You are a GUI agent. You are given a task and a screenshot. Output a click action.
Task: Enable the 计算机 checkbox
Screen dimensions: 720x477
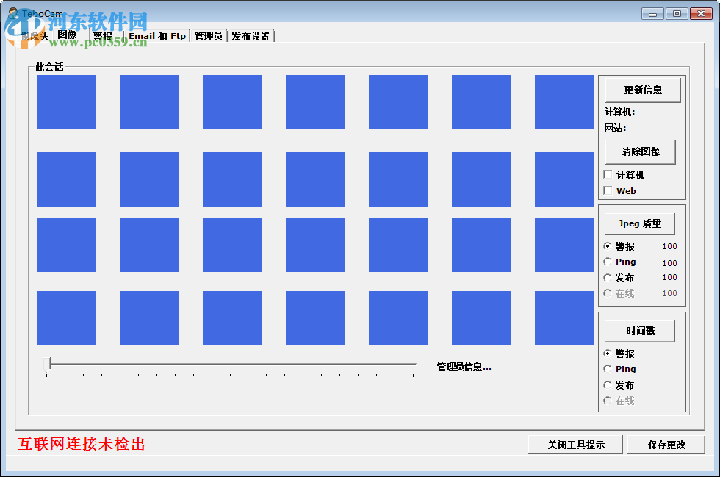tap(608, 175)
